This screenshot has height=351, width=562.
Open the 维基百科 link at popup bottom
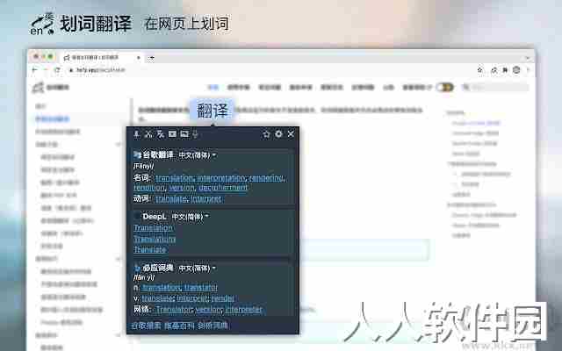[x=179, y=326]
